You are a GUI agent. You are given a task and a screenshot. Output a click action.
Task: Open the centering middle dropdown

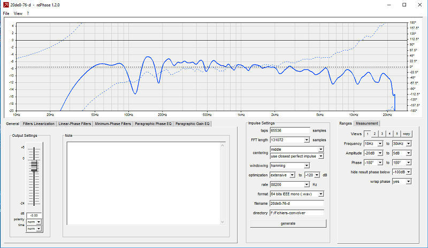[297, 149]
